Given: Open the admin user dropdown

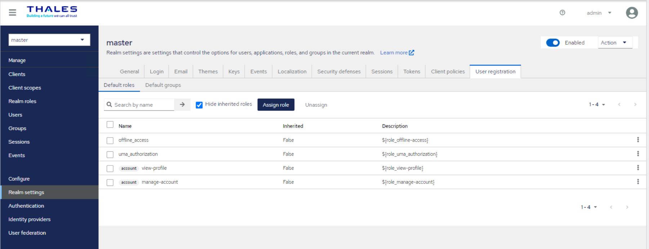Looking at the screenshot, I should coord(599,13).
